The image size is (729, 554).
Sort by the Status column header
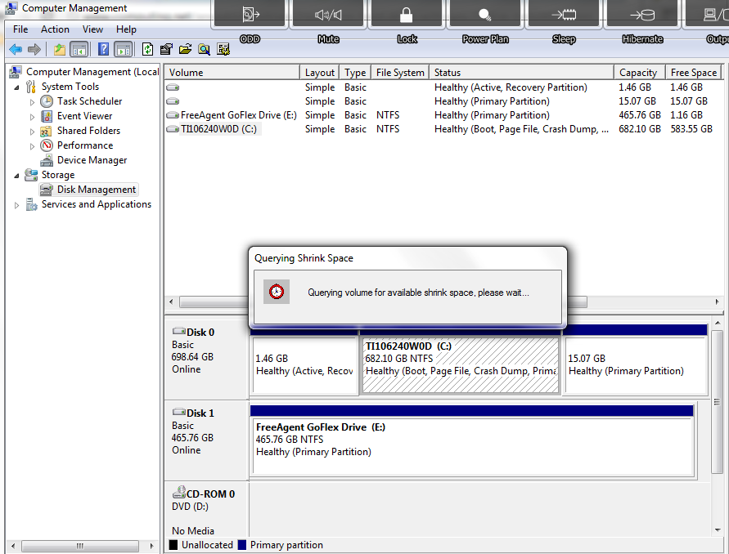click(x=522, y=73)
